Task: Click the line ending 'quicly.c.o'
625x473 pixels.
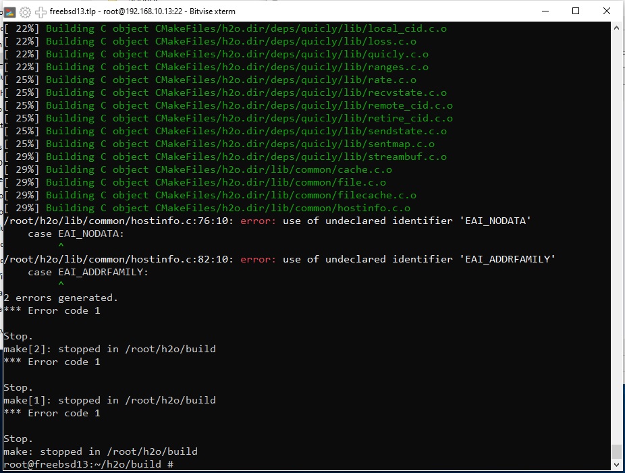Action: 216,54
